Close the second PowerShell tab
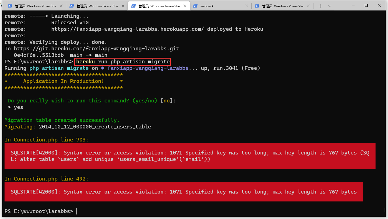Viewport: 388px width, 219px height. point(123,6)
